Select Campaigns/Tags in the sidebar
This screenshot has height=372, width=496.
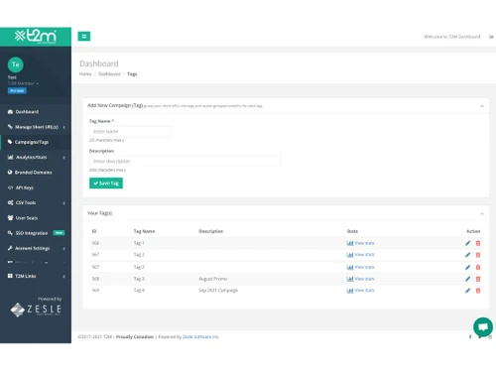click(32, 142)
